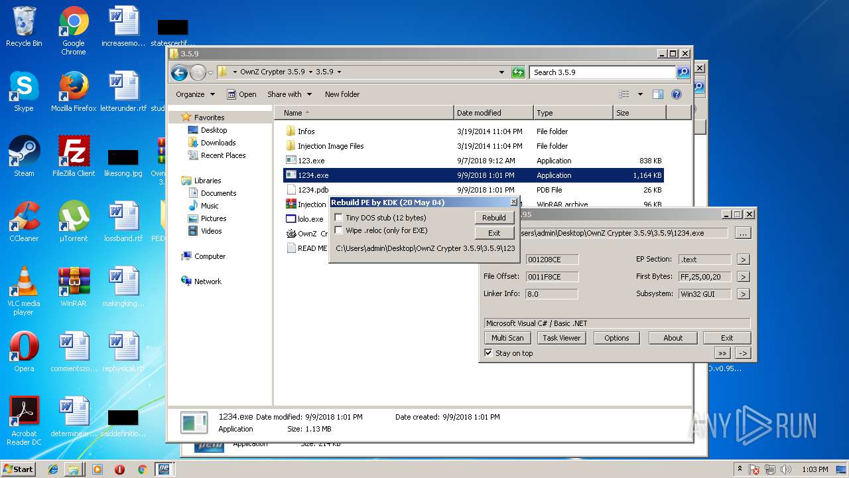Open the Start menu
This screenshot has width=849, height=478.
click(19, 469)
